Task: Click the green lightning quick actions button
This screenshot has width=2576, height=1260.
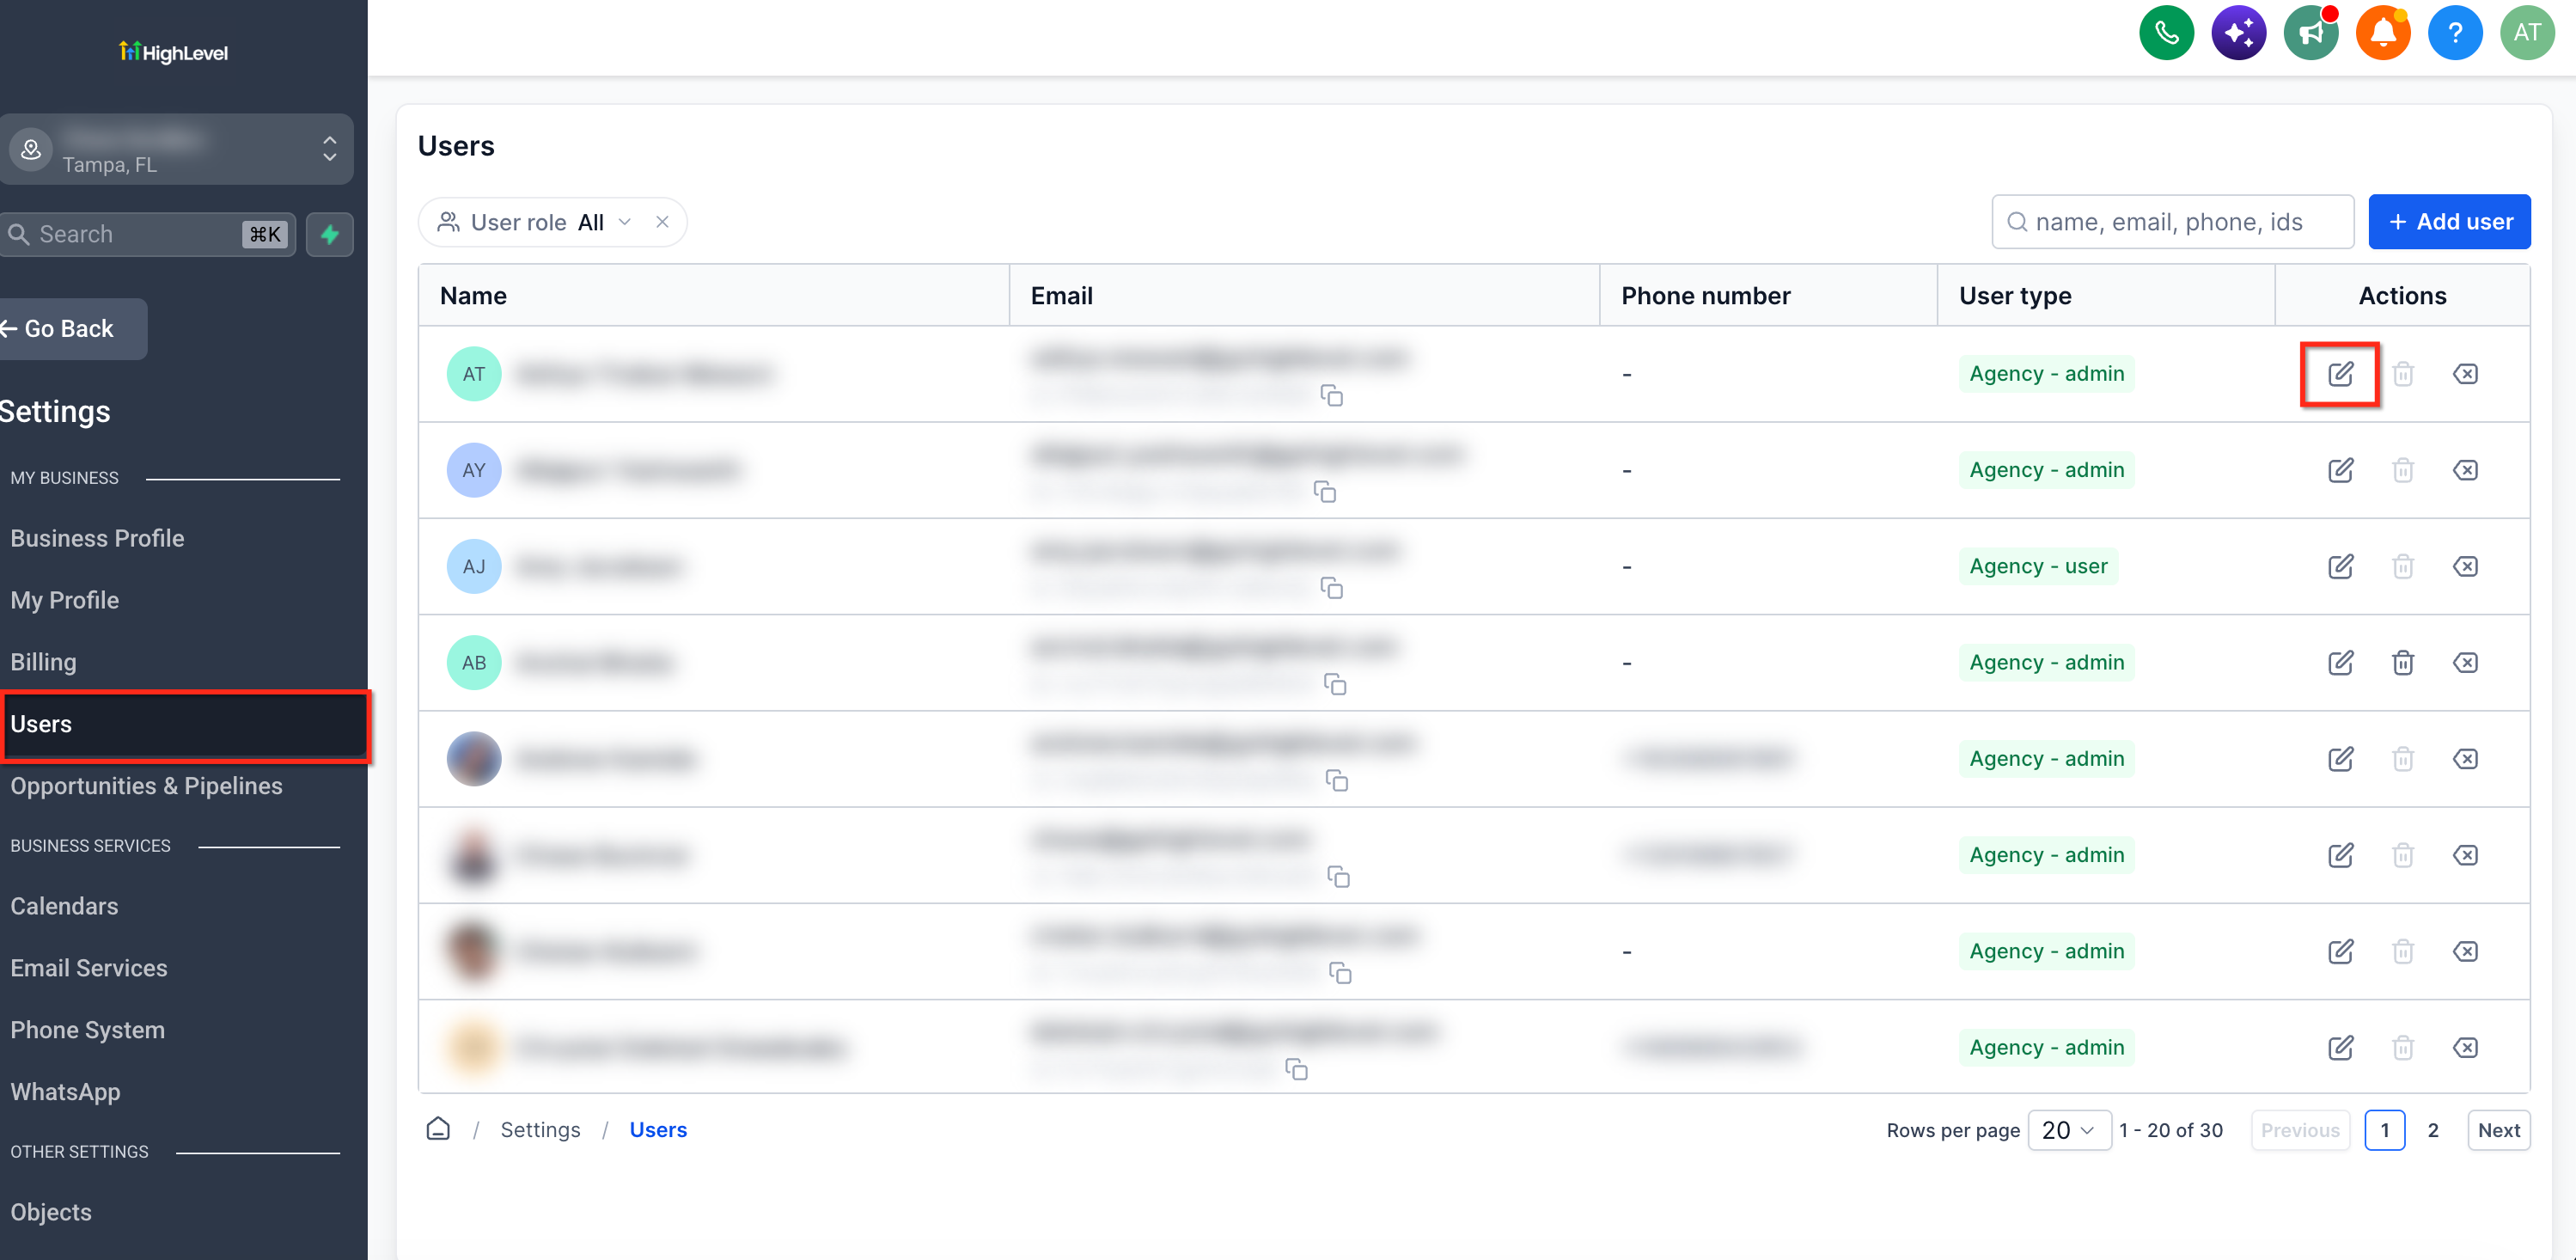Action: [x=330, y=235]
